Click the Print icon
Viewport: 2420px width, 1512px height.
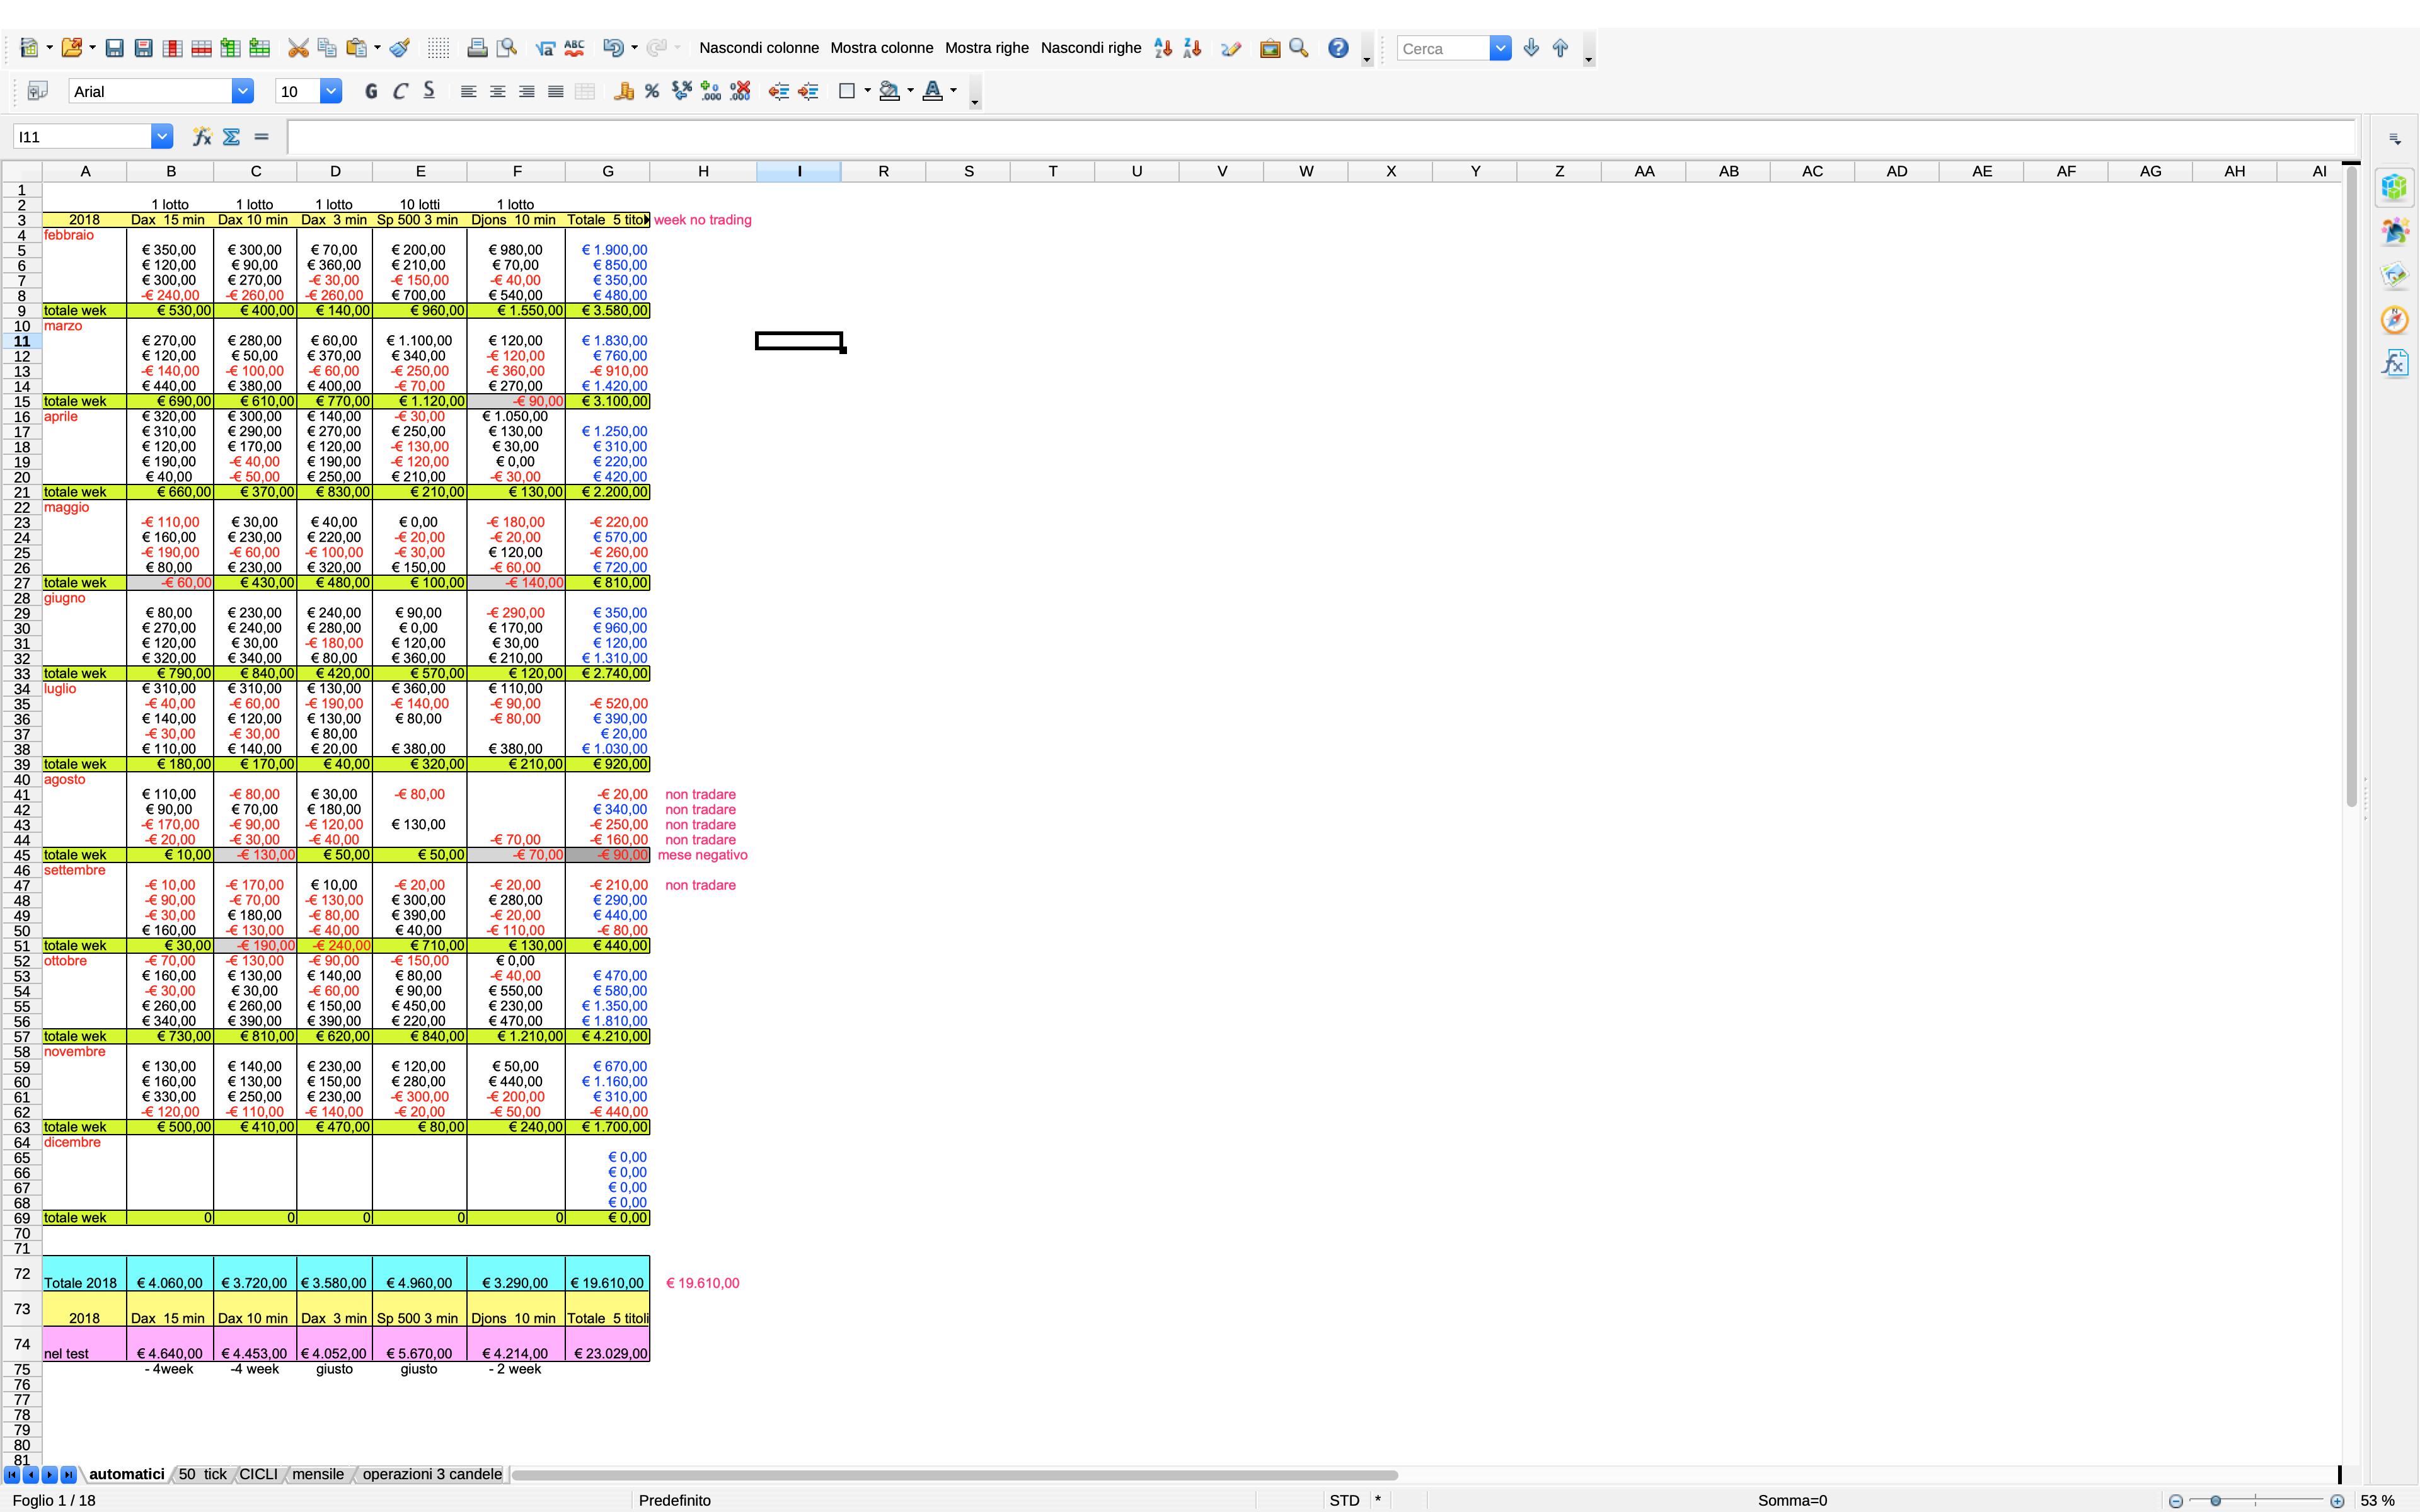point(477,48)
